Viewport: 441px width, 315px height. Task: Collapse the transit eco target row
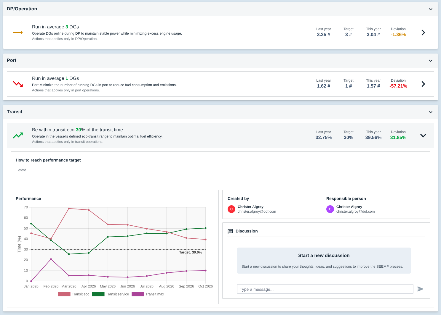coord(423,135)
